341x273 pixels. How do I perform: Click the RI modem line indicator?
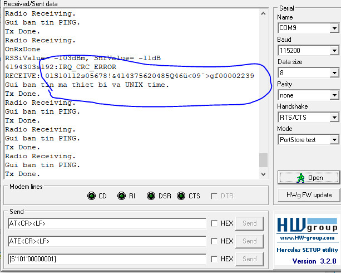pos(122,196)
